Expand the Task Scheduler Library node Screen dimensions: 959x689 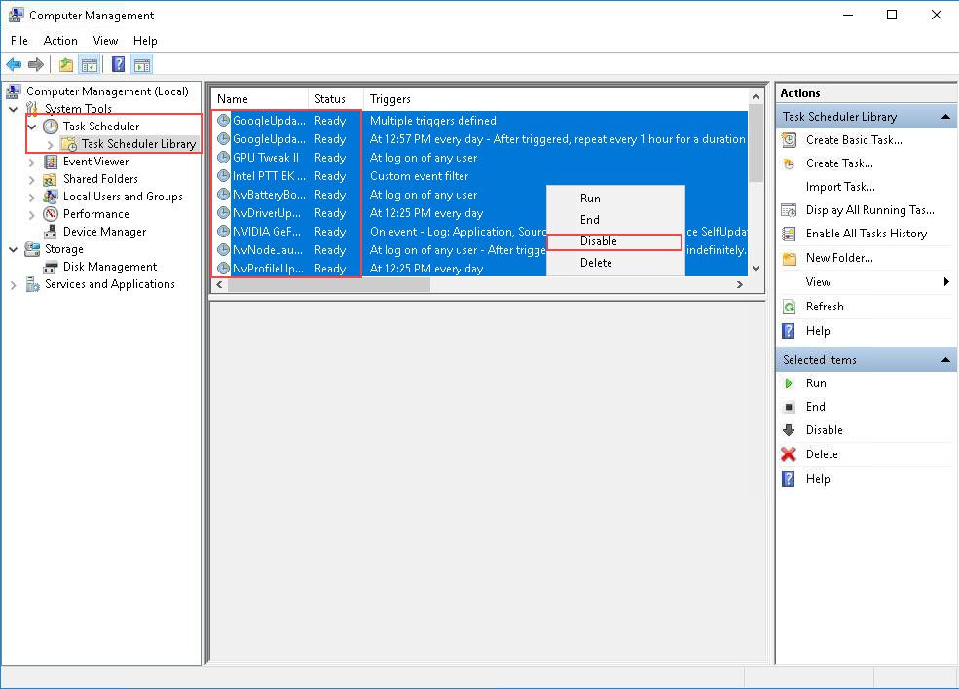(x=51, y=144)
